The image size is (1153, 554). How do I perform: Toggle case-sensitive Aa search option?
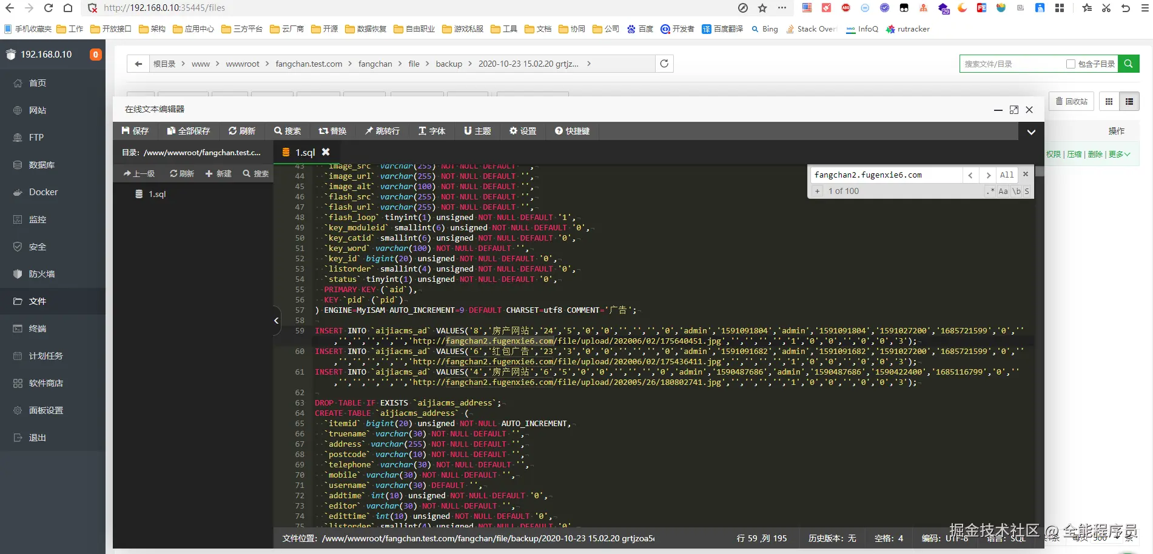1003,192
